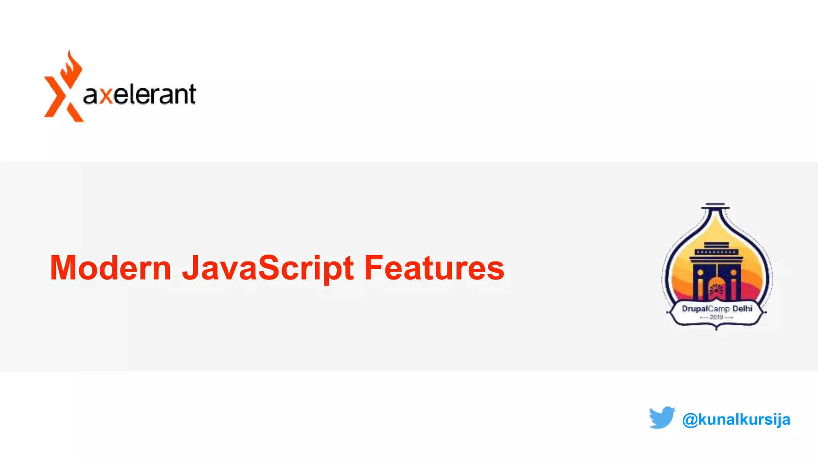The width and height of the screenshot is (818, 460).
Task: Click the India Gate illustration in the badge
Action: (x=717, y=272)
